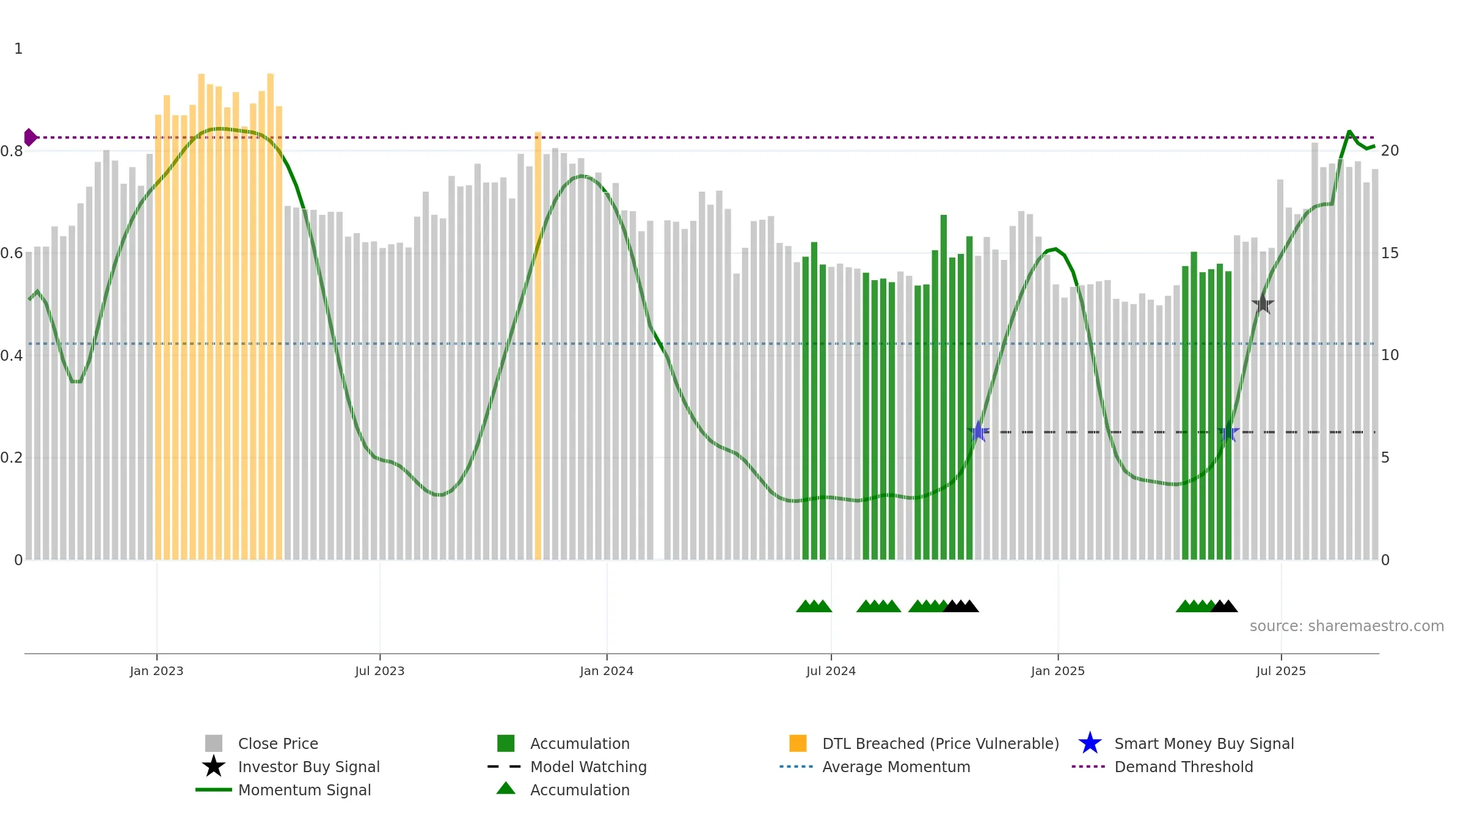Image resolution: width=1466 pixels, height=824 pixels.
Task: Click the second blue star near mid 2025
Action: [1228, 432]
